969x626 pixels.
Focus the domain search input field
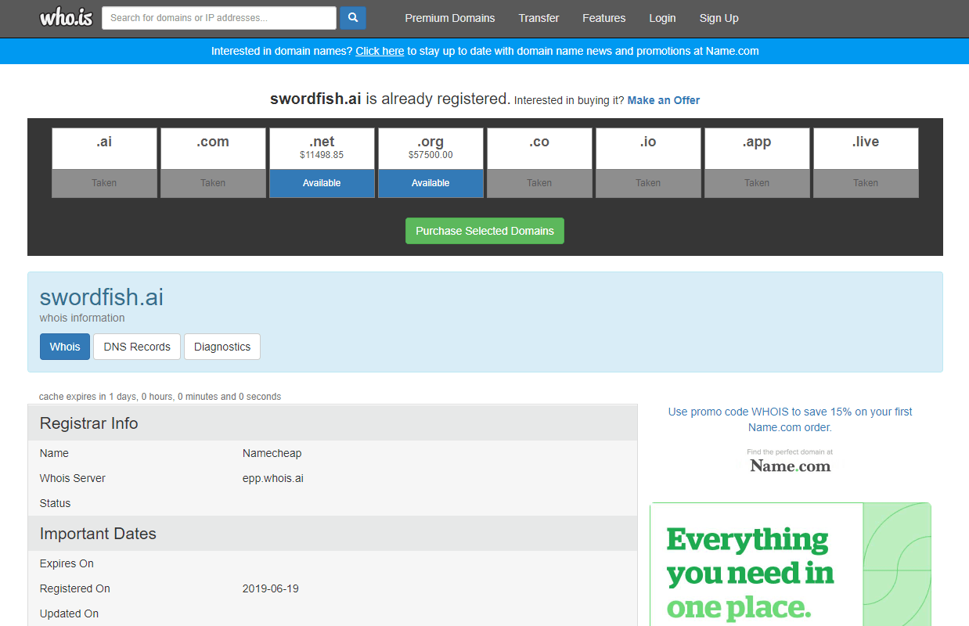pos(219,17)
